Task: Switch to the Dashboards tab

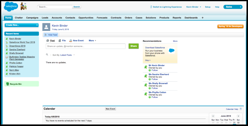Action: [191, 18]
